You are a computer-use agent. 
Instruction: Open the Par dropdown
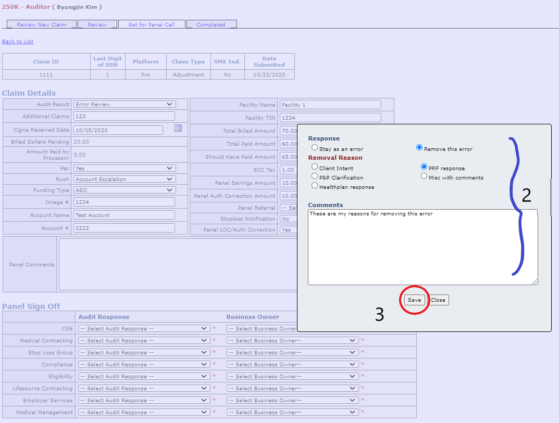point(125,168)
